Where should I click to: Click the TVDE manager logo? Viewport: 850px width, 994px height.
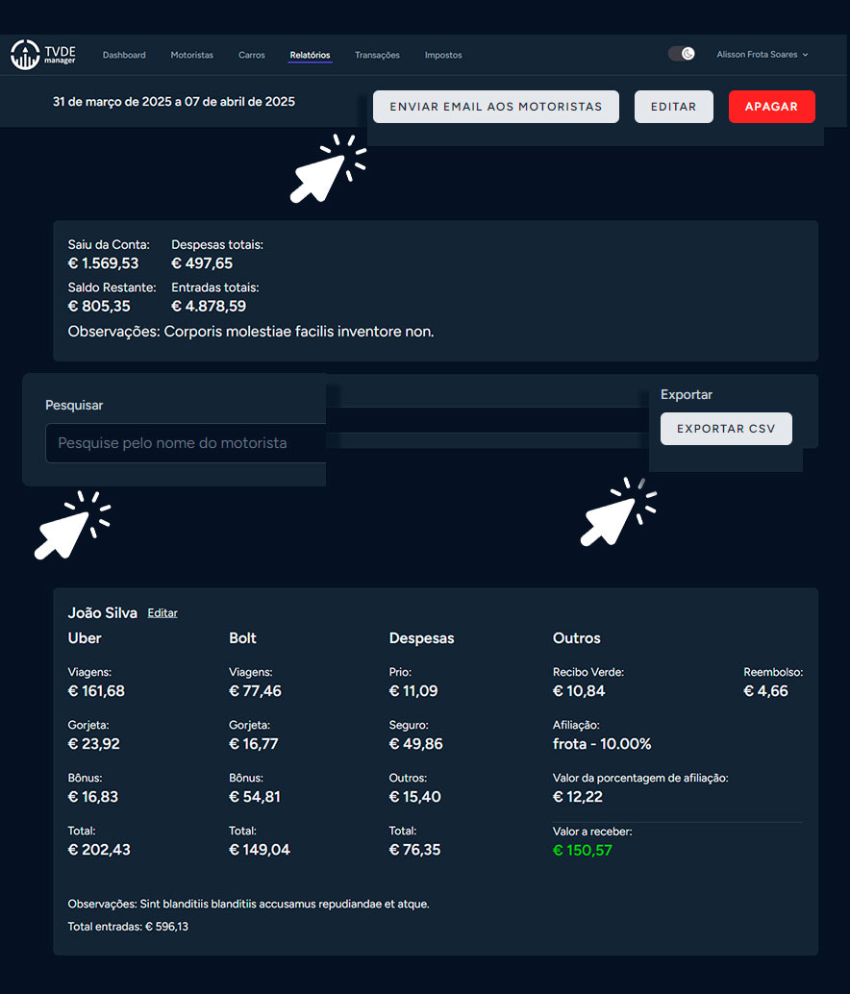click(x=43, y=55)
